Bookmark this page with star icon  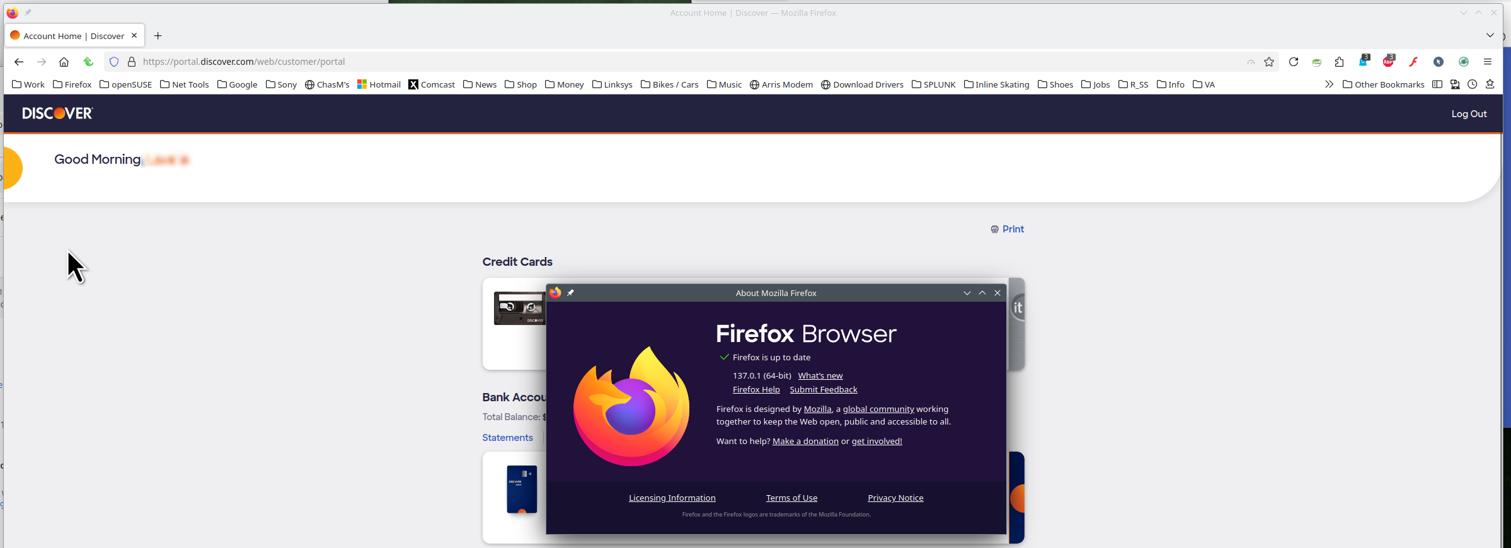[x=1269, y=62]
